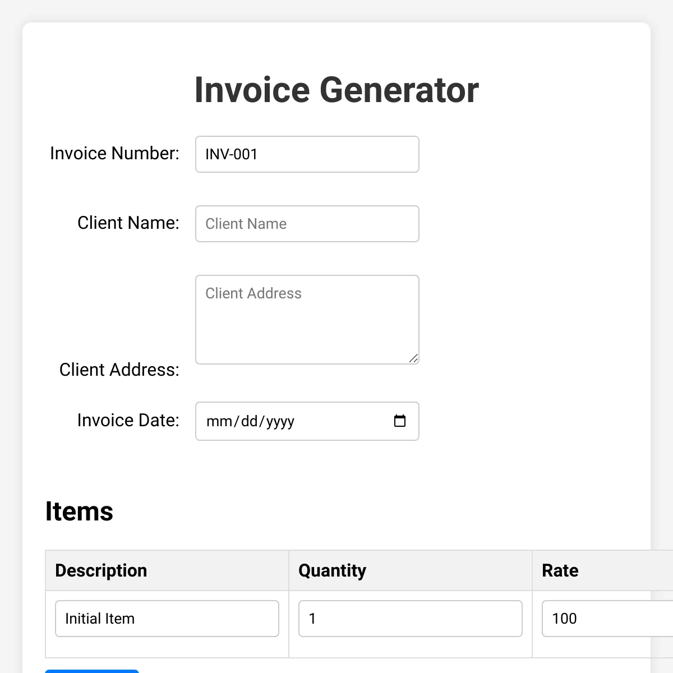Click the Quantity column header
Image resolution: width=673 pixels, height=673 pixels.
[x=411, y=570]
